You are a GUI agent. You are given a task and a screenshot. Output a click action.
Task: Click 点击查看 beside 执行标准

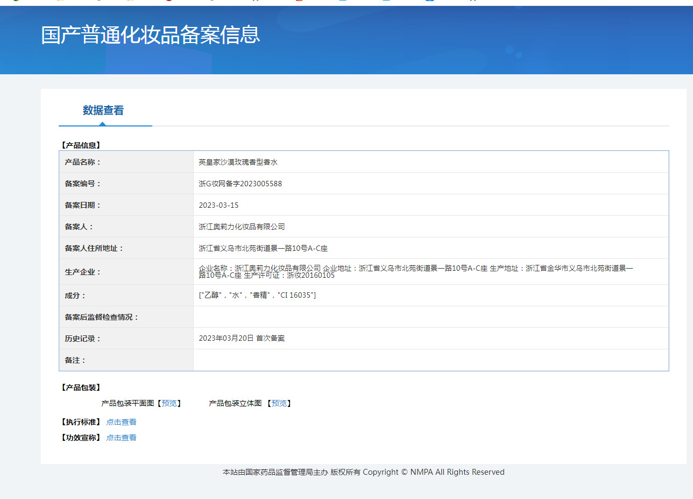click(121, 422)
